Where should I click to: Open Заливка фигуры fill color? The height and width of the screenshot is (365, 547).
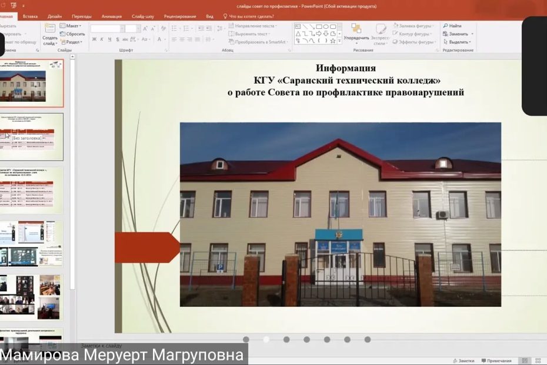[x=413, y=26]
